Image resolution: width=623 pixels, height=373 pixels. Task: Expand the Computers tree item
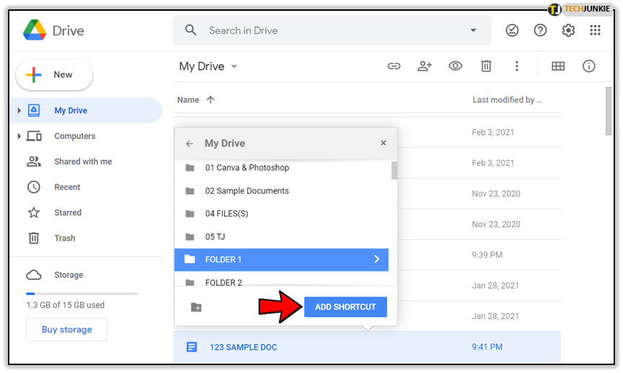(x=19, y=136)
